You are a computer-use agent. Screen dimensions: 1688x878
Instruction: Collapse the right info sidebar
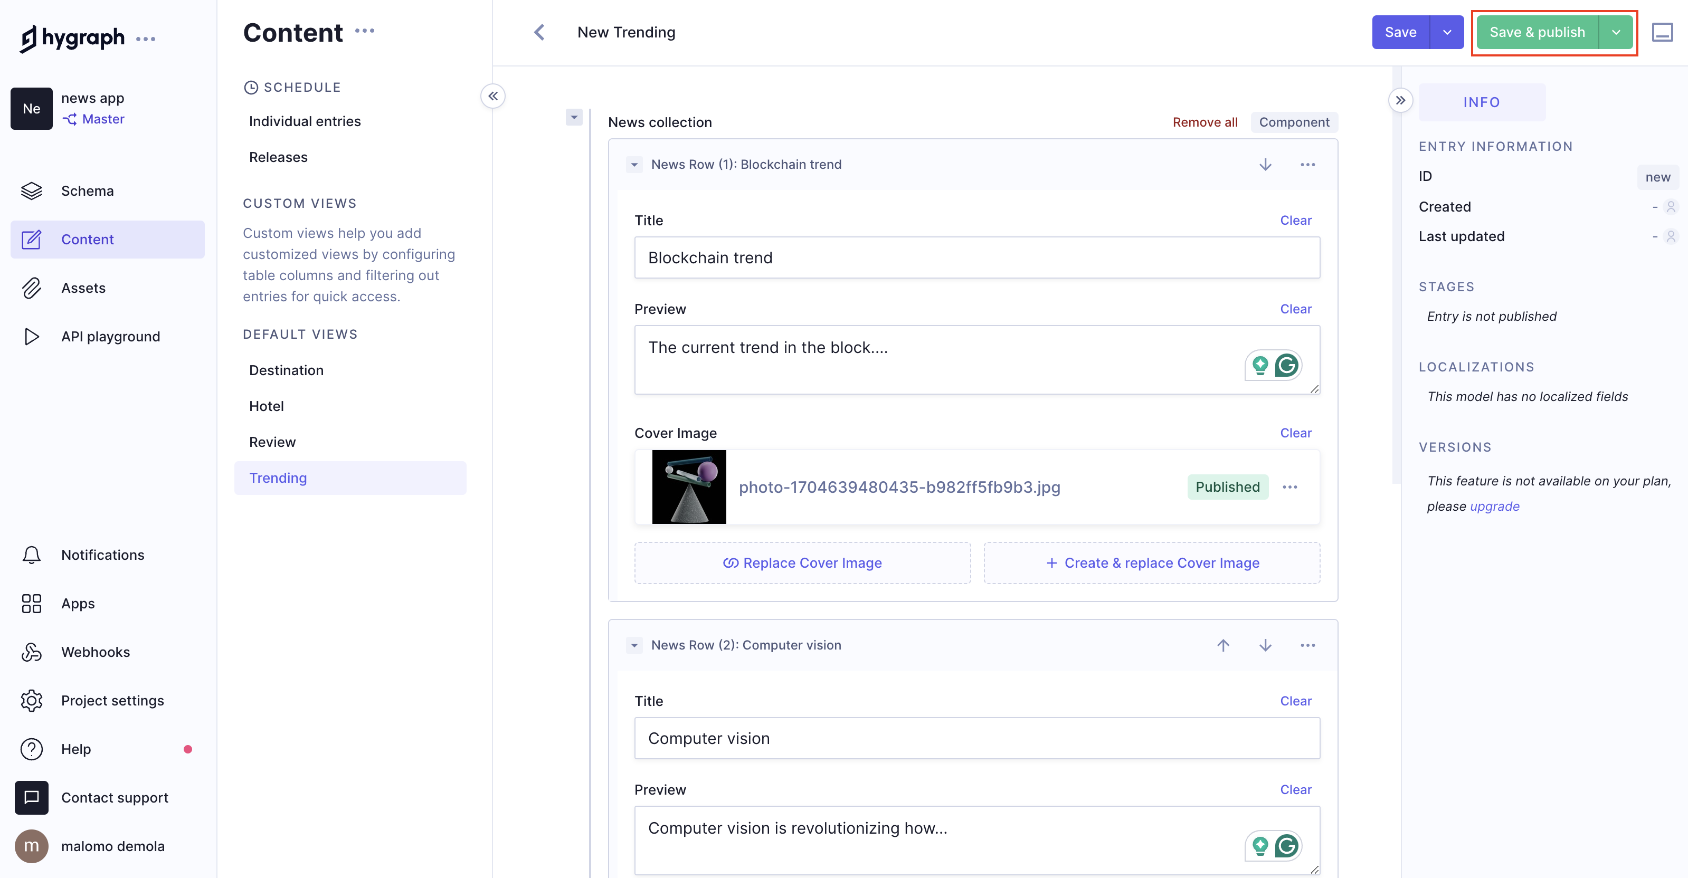[x=1400, y=100]
